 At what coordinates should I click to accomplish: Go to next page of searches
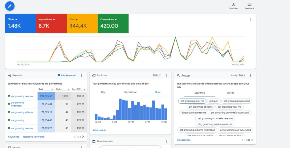click(x=252, y=140)
